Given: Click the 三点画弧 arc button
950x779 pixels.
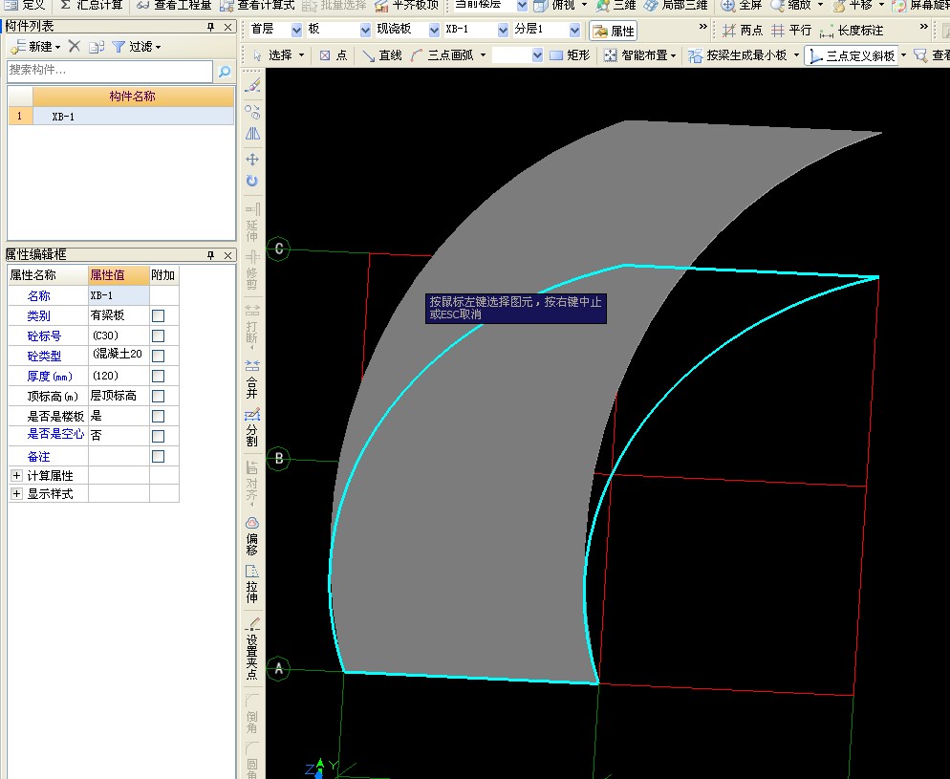Looking at the screenshot, I should pos(443,55).
